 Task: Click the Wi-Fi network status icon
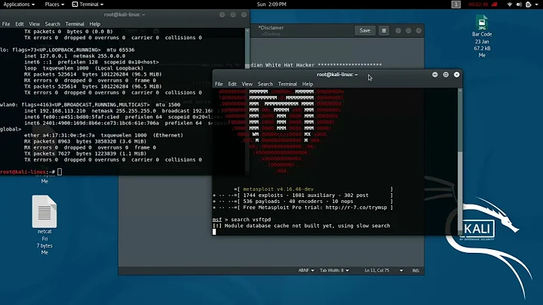pyautogui.click(x=509, y=5)
